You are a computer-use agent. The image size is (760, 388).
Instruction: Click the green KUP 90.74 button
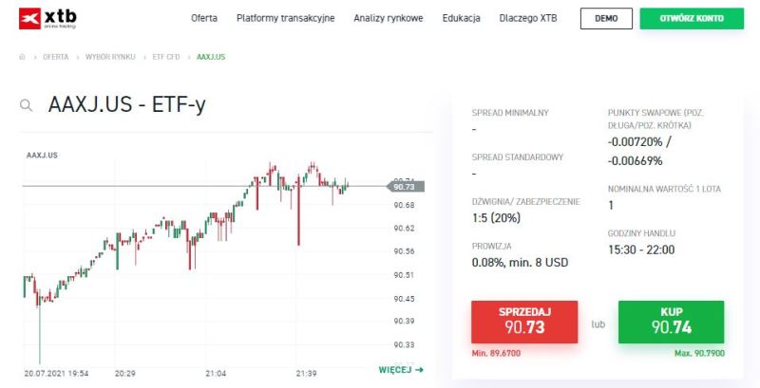point(671,321)
